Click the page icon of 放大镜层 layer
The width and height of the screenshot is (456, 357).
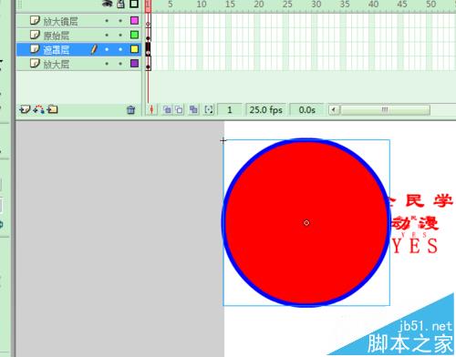coord(35,21)
